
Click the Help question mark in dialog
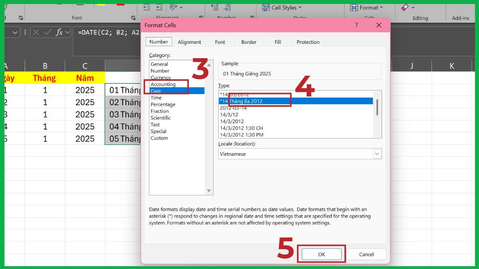[356, 25]
